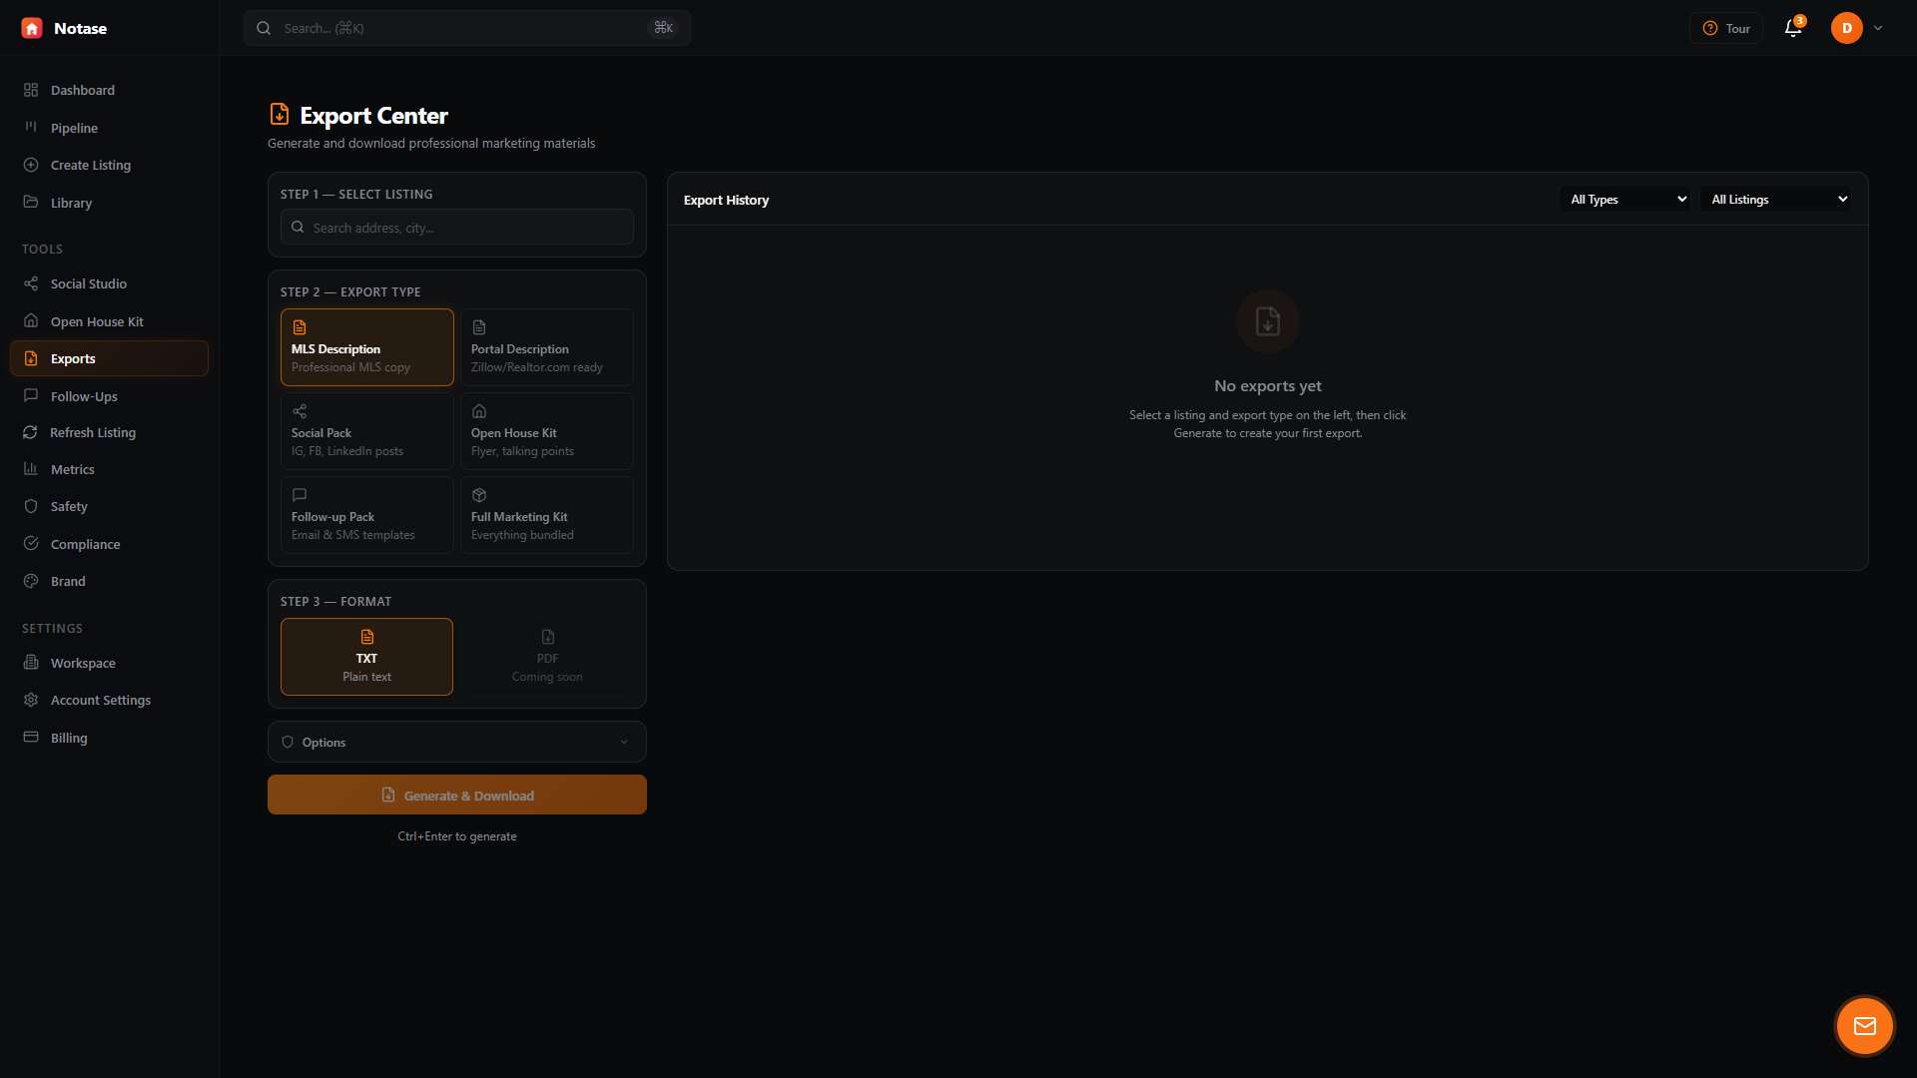1917x1078 pixels.
Task: Start the Tour from the top bar
Action: click(x=1726, y=28)
